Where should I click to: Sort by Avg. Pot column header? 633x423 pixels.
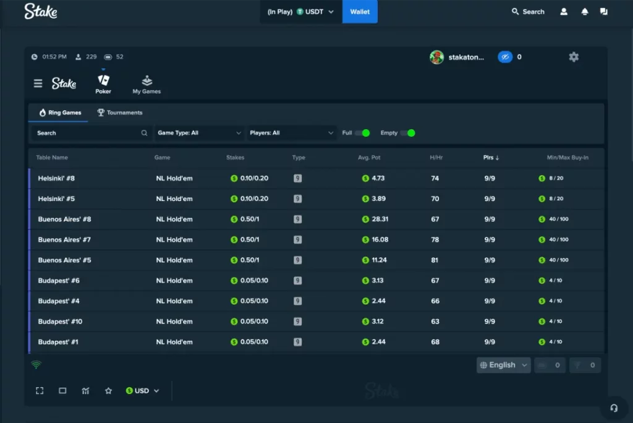tap(369, 158)
